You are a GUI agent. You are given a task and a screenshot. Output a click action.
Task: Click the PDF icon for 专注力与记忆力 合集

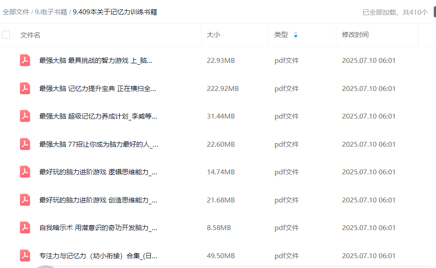(x=25, y=256)
